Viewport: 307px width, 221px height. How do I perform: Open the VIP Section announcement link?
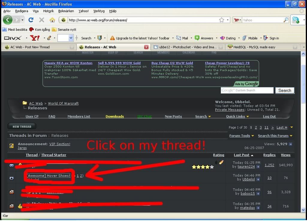[x=60, y=144]
